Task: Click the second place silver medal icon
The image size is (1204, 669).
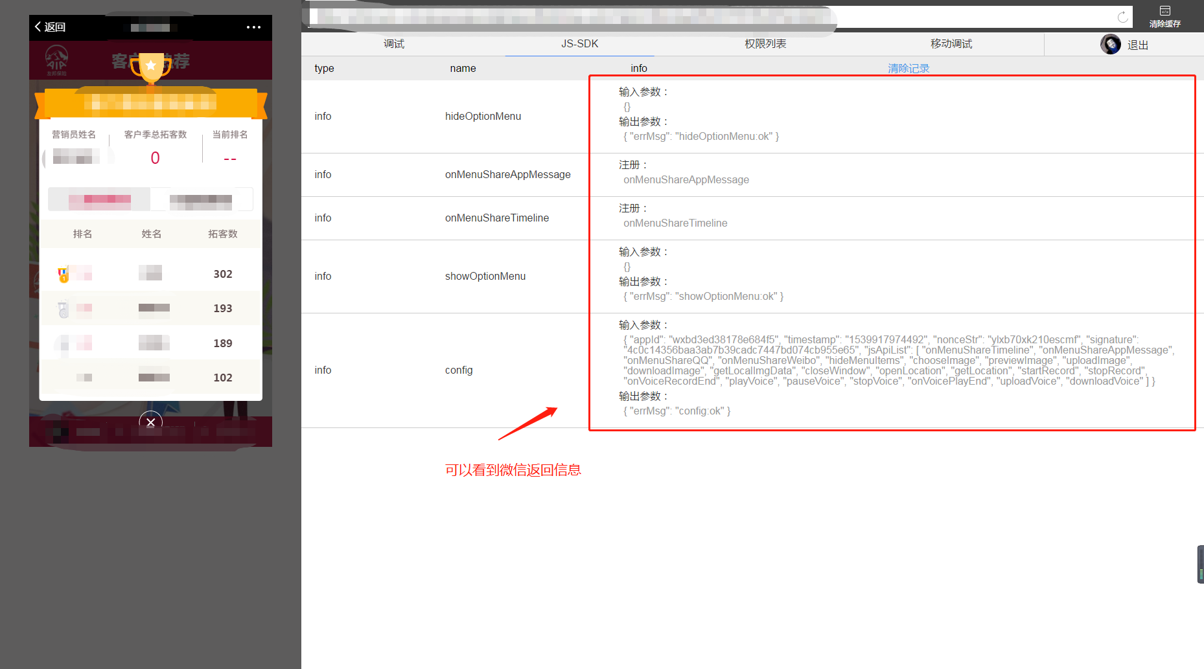Action: click(64, 310)
